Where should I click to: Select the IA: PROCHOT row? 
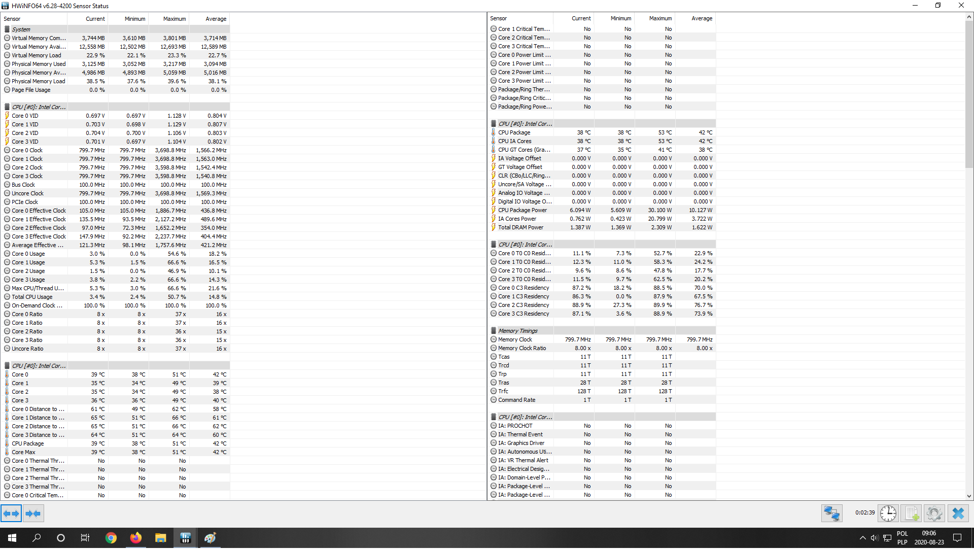tap(602, 426)
